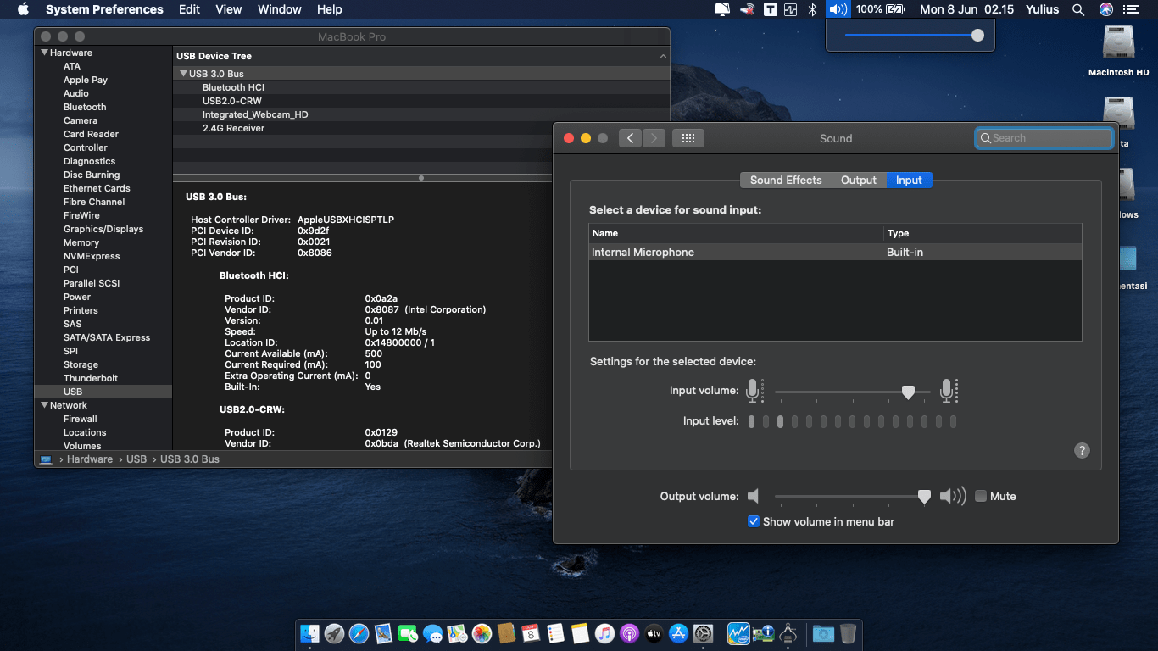1158x651 pixels.
Task: Select Thunderbolt in the Hardware sidebar
Action: click(91, 378)
